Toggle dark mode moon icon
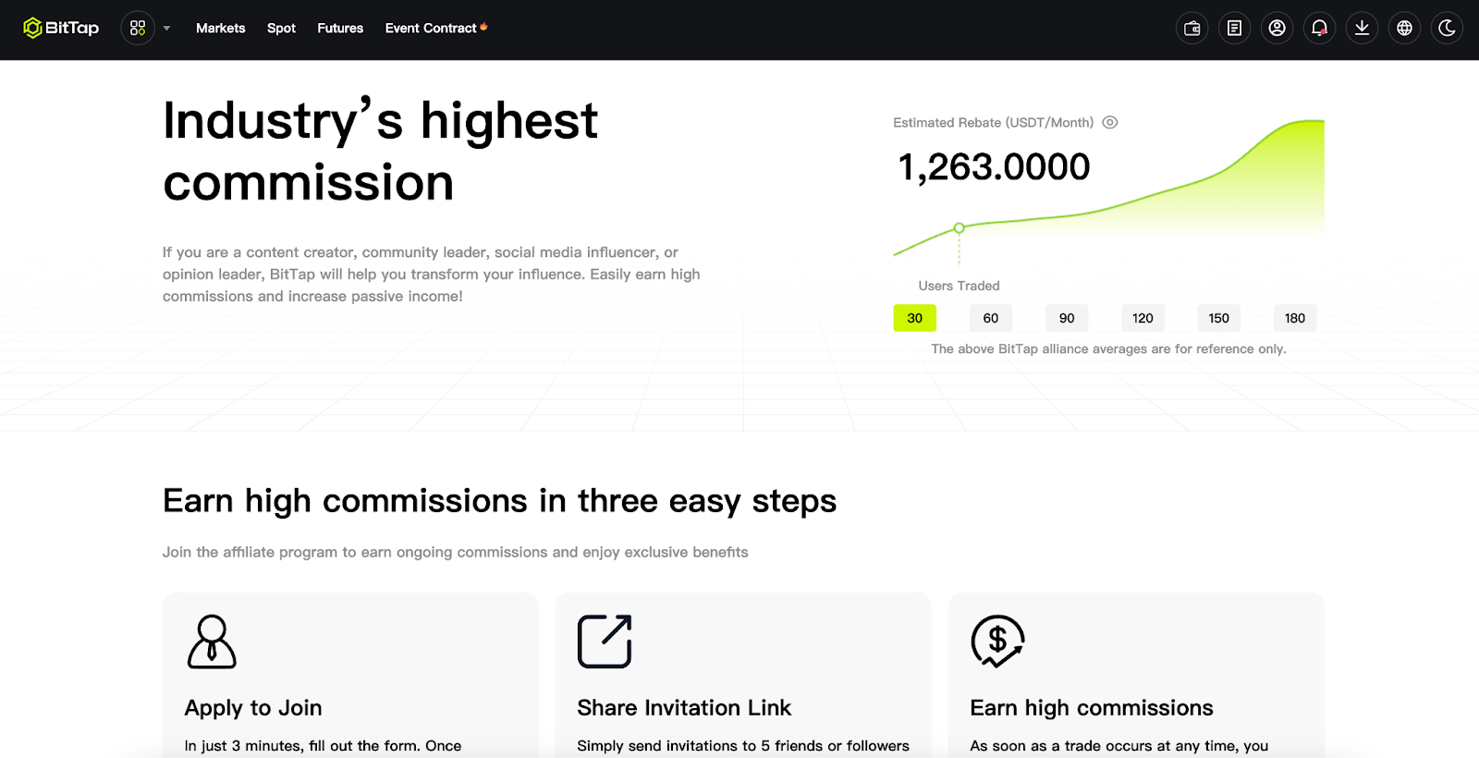Image resolution: width=1479 pixels, height=758 pixels. click(1448, 28)
